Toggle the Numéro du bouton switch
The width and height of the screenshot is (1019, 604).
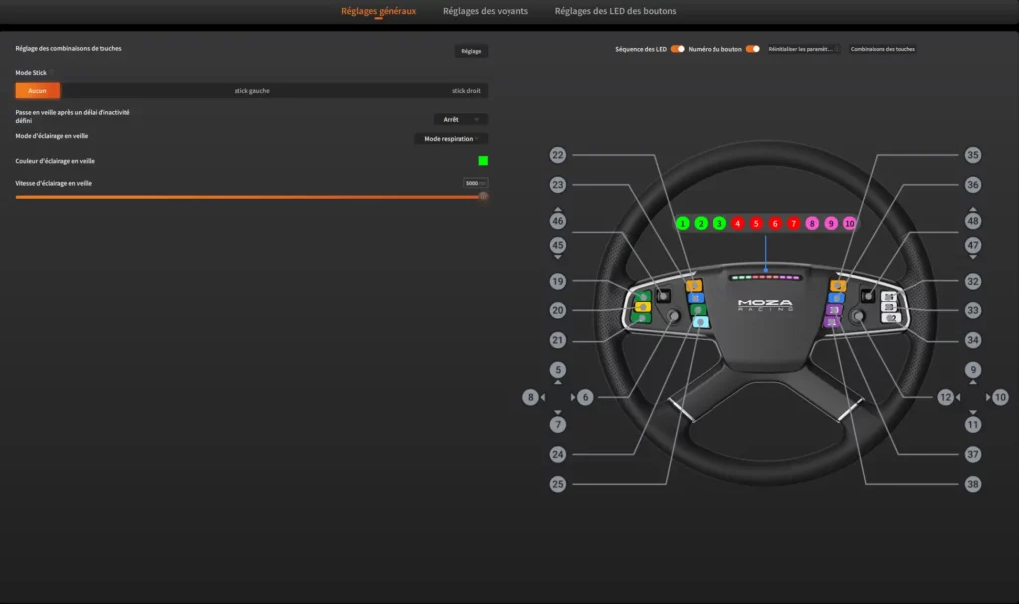point(752,49)
